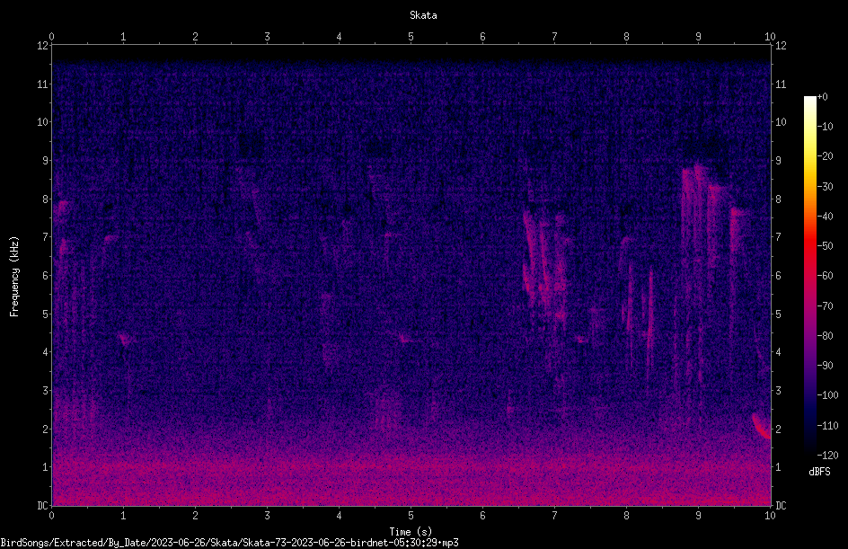
Task: Click the left 'DC' frequency label
Action: 42,505
